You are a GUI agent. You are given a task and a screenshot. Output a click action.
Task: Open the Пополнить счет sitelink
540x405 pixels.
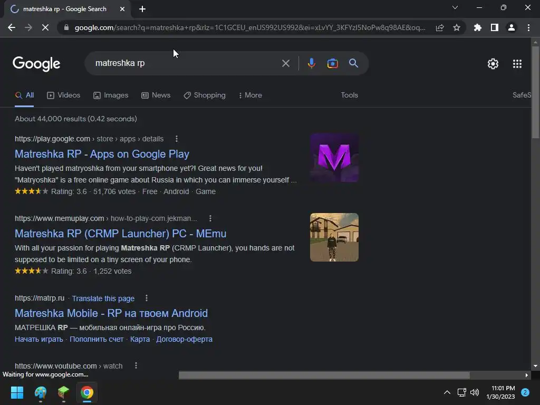[97, 339]
